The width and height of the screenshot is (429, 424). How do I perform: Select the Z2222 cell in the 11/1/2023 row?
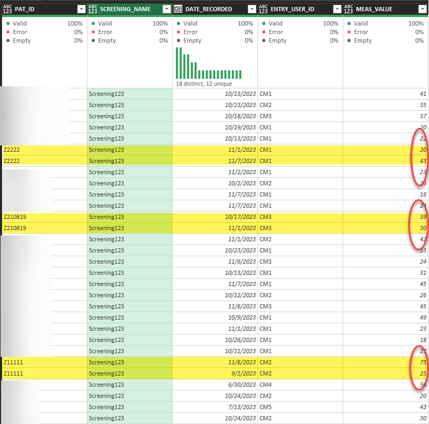coord(45,150)
